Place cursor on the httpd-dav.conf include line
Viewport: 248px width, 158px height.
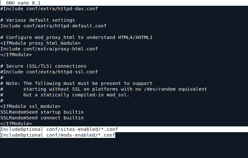tap(49, 9)
